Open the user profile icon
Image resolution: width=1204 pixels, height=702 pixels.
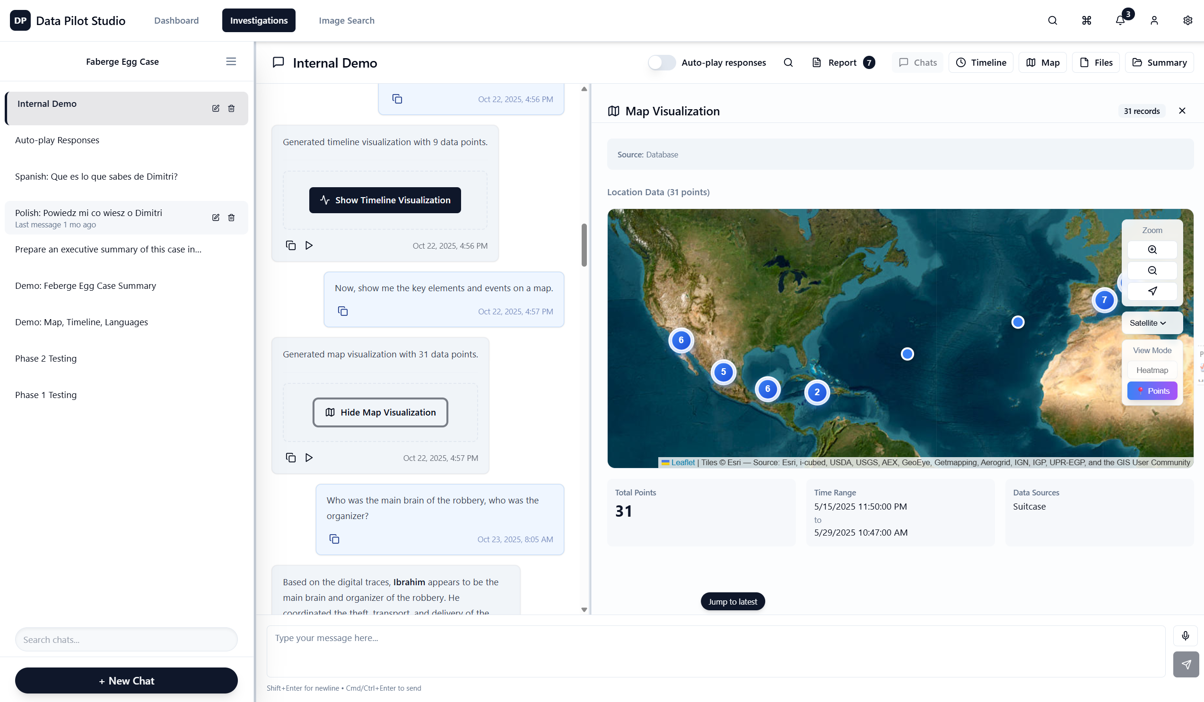1154,20
